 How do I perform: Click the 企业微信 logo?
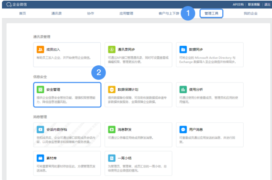pyautogui.click(x=16, y=4)
